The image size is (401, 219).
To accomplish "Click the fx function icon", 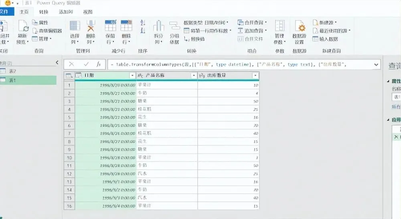I will coord(99,64).
